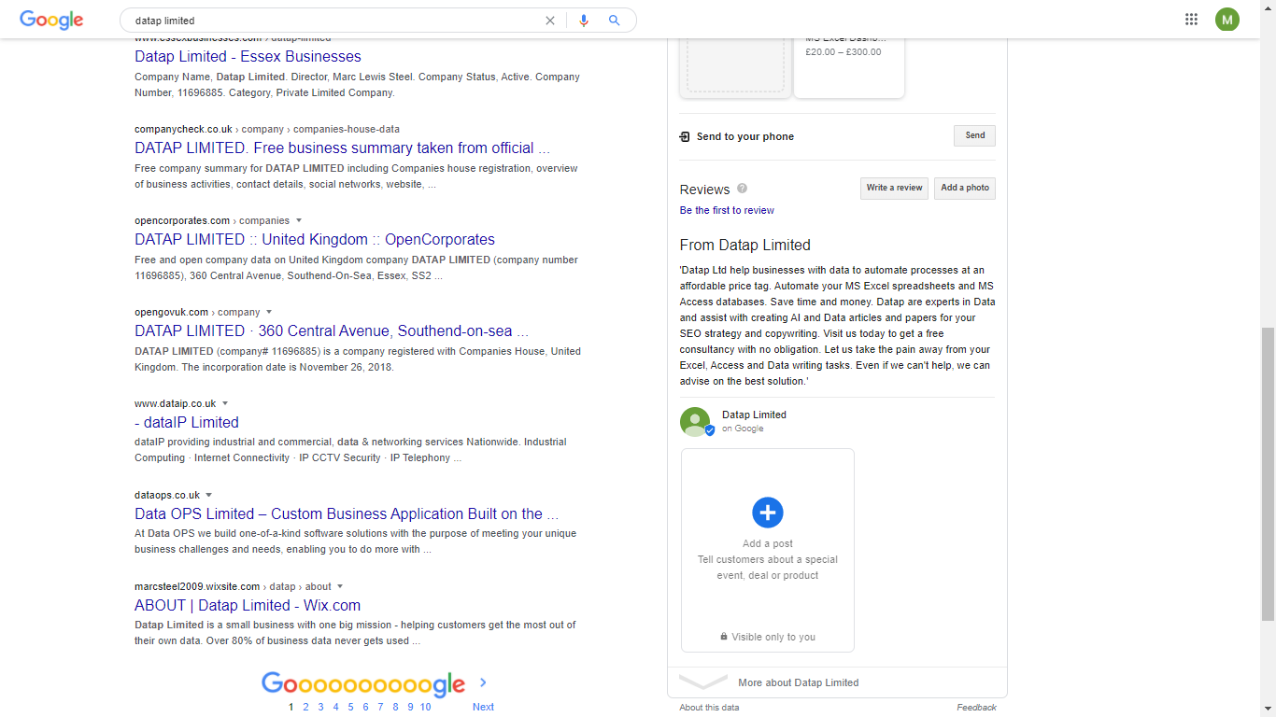Image resolution: width=1276 pixels, height=717 pixels.
Task: Click the From Datap Limited heading
Action: pyautogui.click(x=744, y=245)
